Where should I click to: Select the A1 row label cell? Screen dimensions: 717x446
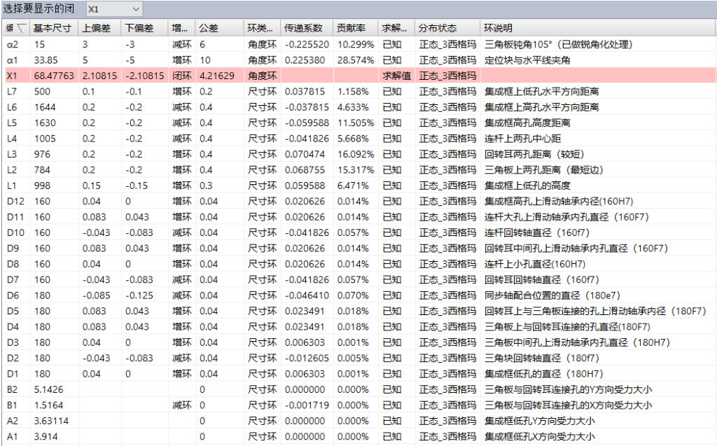pyautogui.click(x=11, y=436)
